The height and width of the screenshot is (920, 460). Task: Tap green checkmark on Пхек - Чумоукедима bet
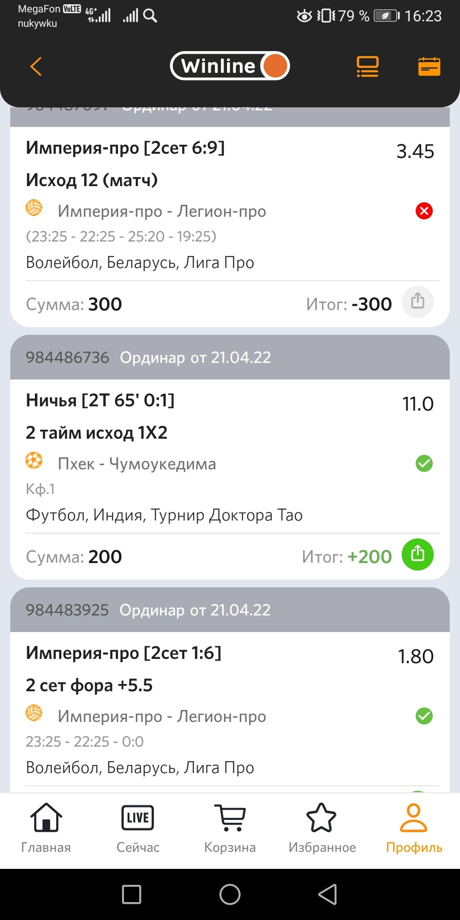pyautogui.click(x=424, y=463)
